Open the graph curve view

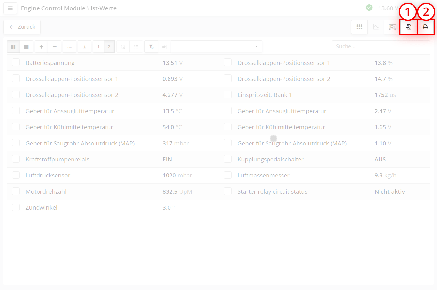[376, 27]
